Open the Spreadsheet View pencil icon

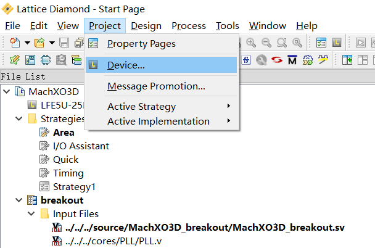click(x=15, y=60)
